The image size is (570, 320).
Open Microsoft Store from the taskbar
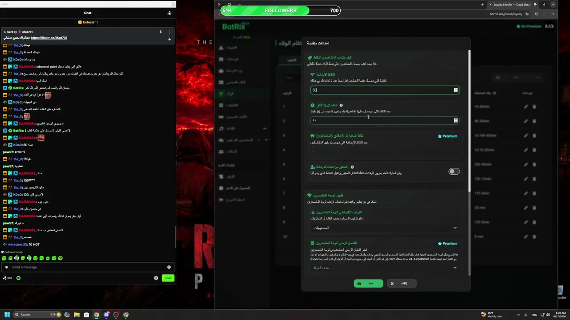(86, 315)
